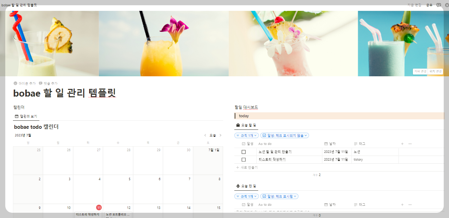The image size is (449, 218).
Task: Open 달성: 체크 표시되지 않음 filter dropdown
Action: coord(284,135)
